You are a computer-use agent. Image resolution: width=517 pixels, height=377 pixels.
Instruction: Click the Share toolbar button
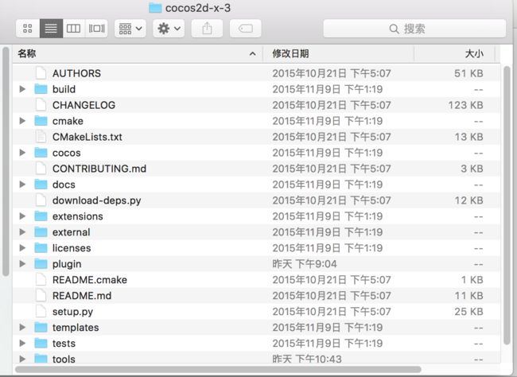pos(207,29)
